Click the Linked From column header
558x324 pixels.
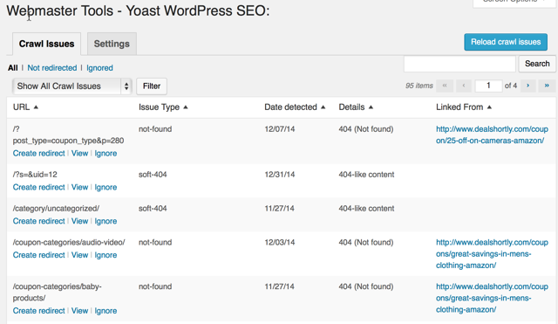tap(459, 107)
